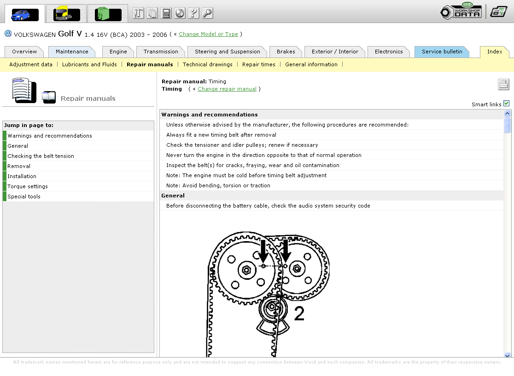Click the Vivid Workshop Data logo
This screenshot has width=514, height=376.
461,12
